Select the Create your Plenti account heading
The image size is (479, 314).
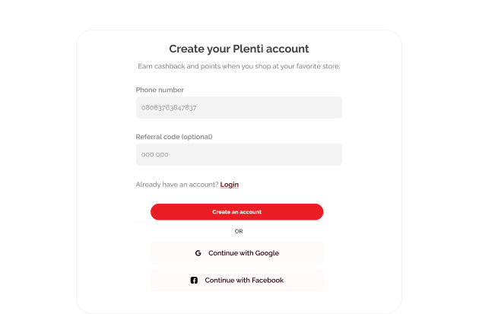pyautogui.click(x=239, y=49)
